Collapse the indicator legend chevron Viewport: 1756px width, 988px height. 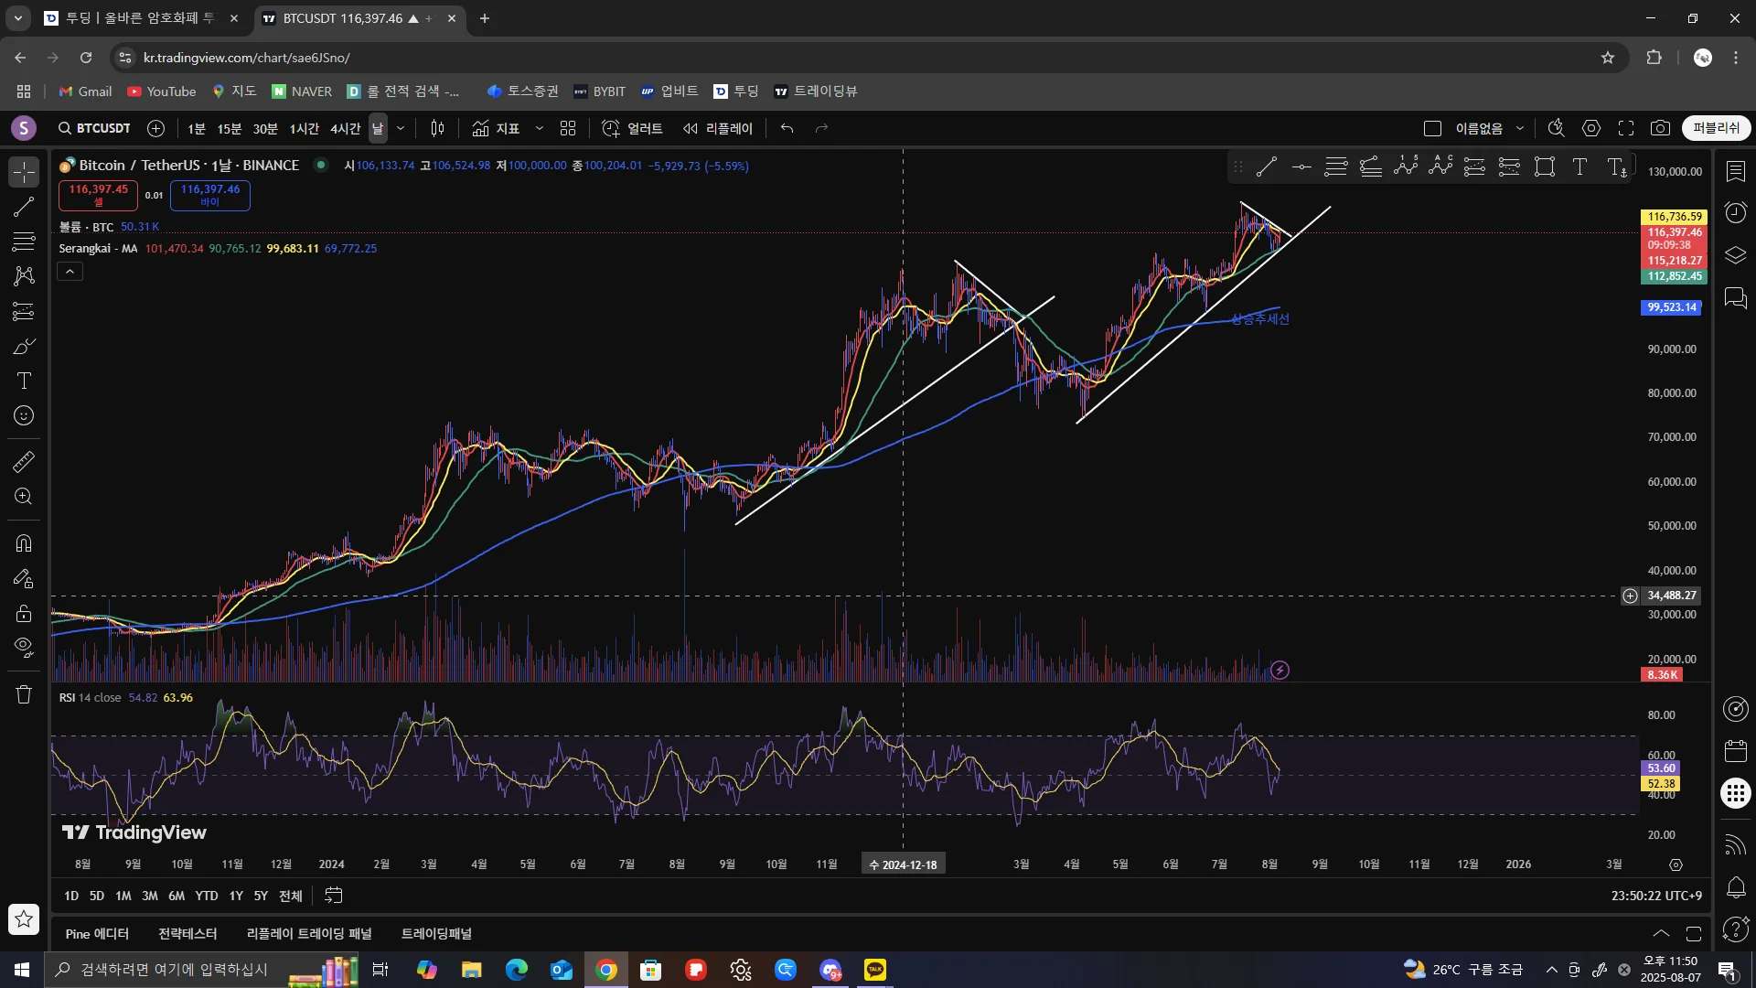click(70, 272)
